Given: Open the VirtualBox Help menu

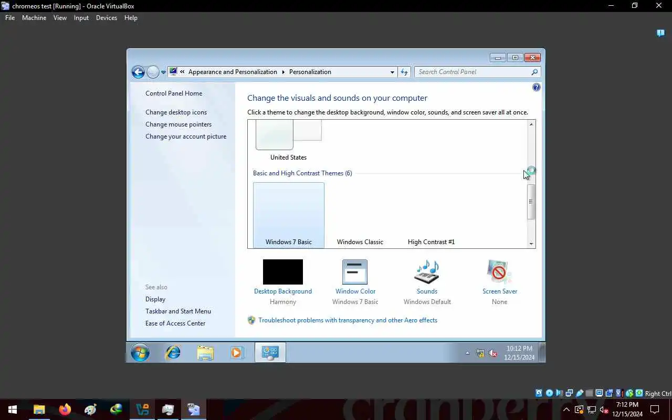Looking at the screenshot, I should pos(131,18).
